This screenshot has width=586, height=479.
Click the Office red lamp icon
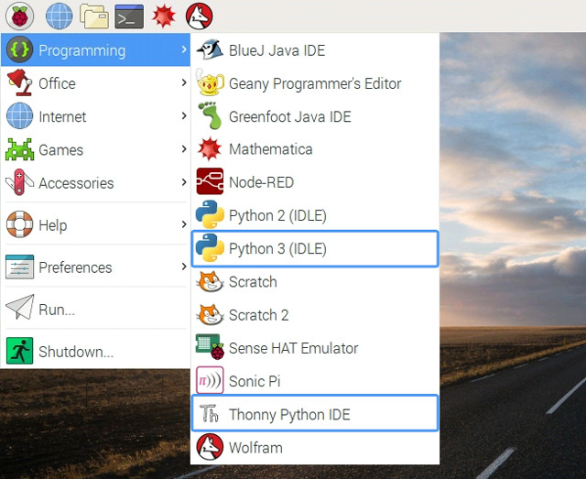[19, 82]
